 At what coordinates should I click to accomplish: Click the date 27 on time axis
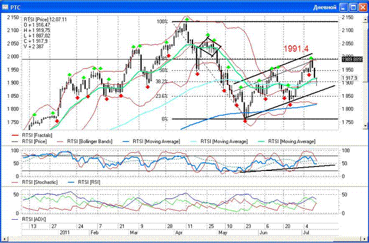(54, 227)
